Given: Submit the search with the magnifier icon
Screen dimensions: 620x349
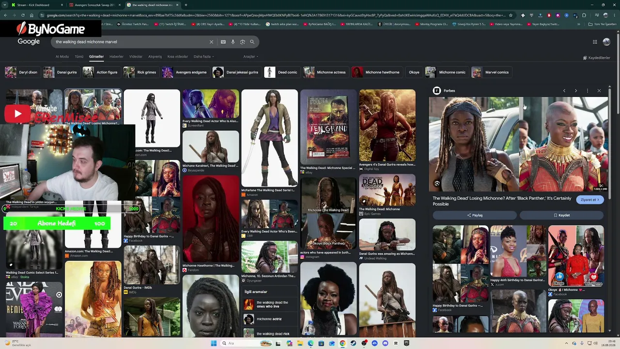Looking at the screenshot, I should click(252, 42).
